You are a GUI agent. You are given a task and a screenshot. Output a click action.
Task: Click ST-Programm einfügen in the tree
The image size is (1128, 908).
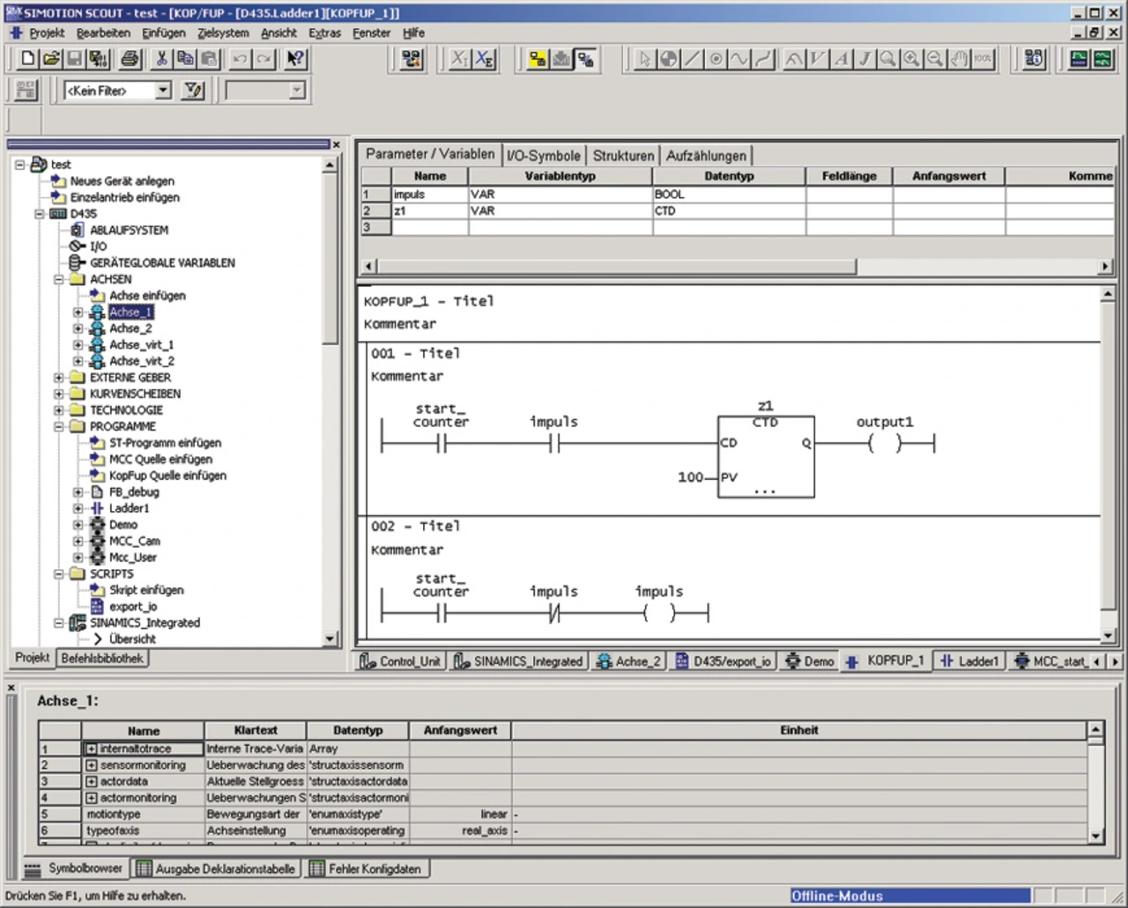pos(165,443)
